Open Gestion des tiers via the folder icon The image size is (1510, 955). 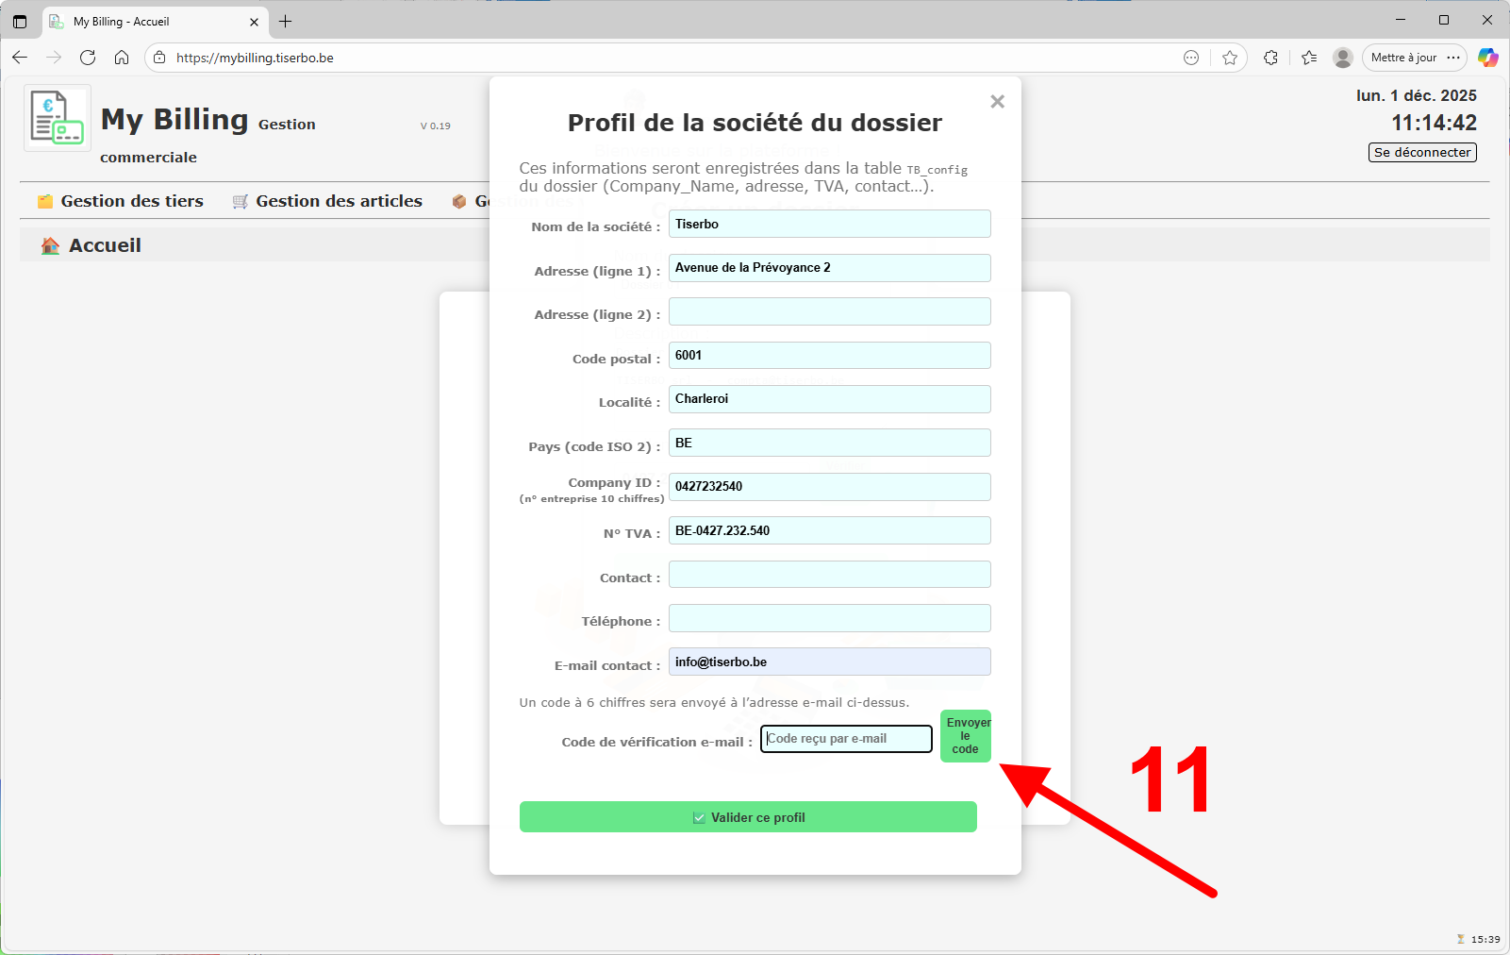coord(44,200)
